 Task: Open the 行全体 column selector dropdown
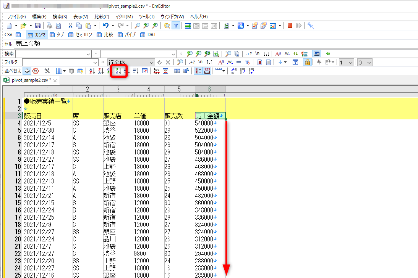151,62
